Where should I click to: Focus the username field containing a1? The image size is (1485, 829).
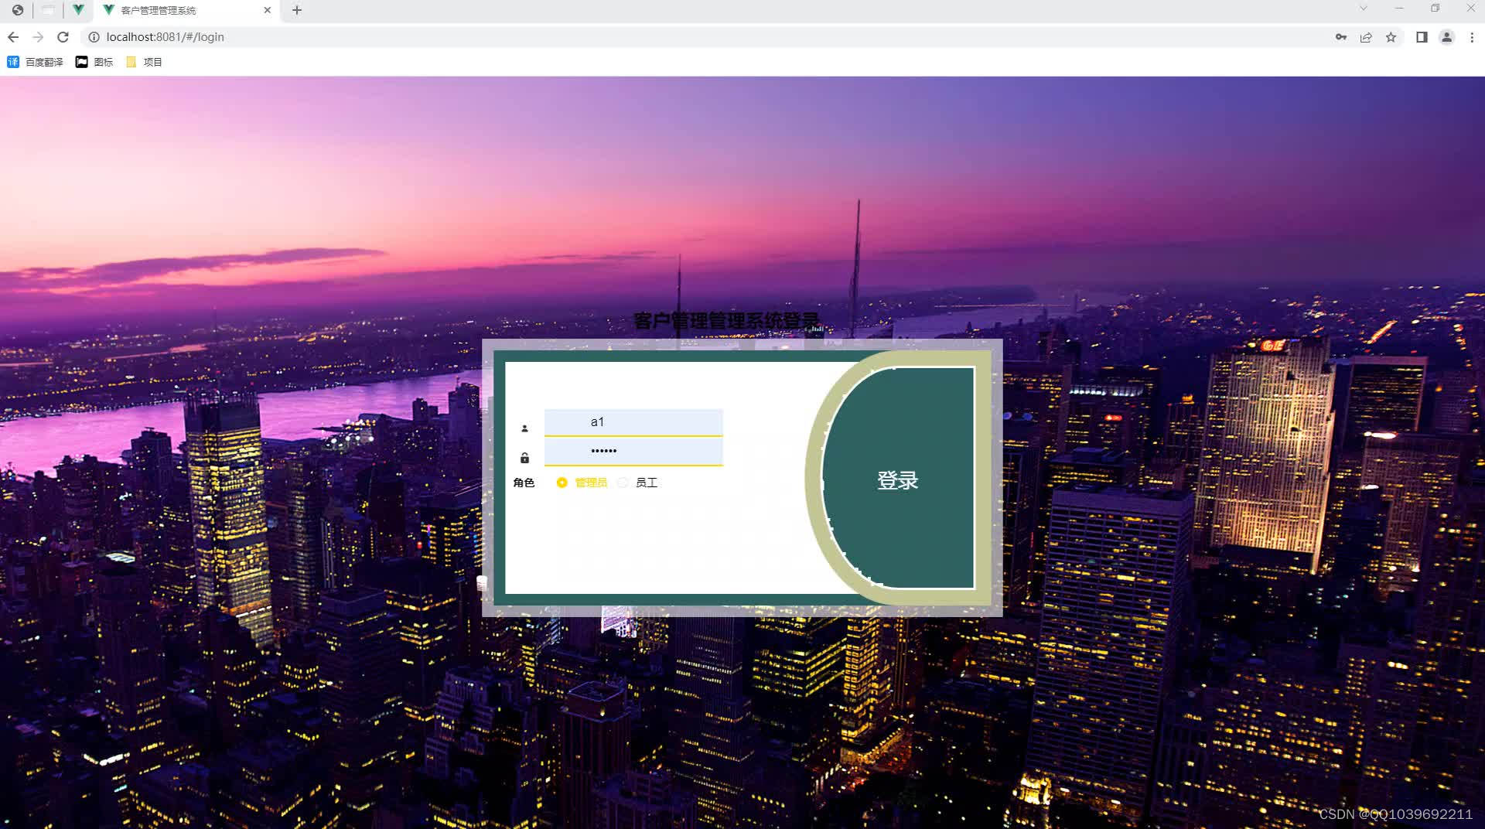[633, 422]
